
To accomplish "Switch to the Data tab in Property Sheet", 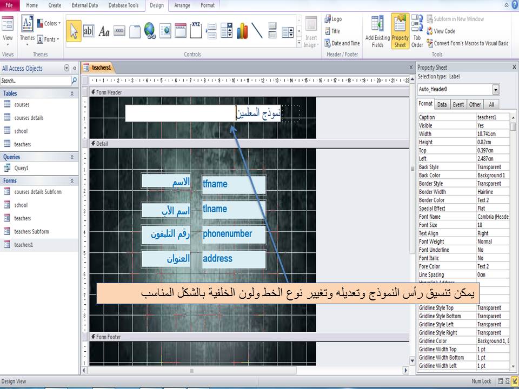I will point(442,104).
